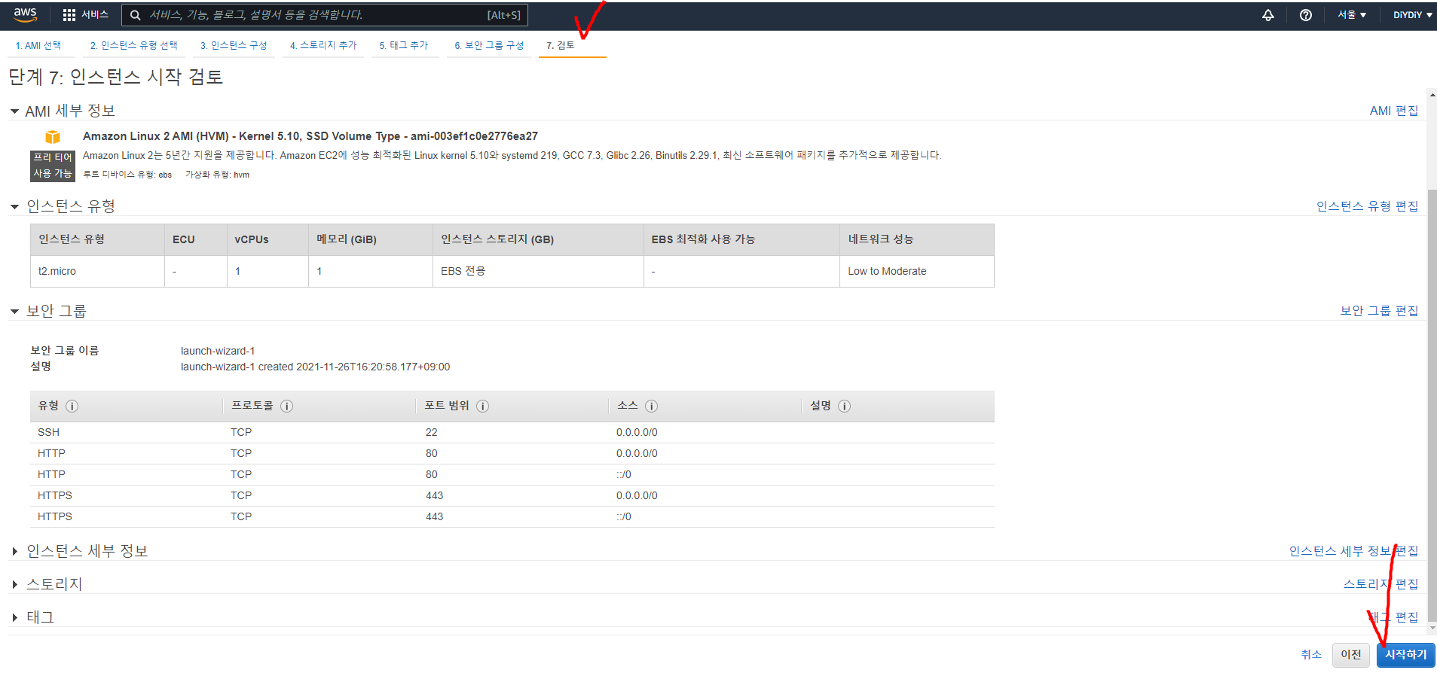
Task: Go to step 5. 태그 추가 tab
Action: click(404, 46)
